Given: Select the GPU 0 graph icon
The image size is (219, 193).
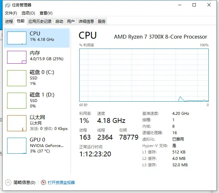Looking at the screenshot, I should pyautogui.click(x=17, y=146).
